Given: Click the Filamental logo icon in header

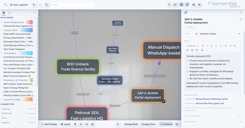Looking at the screenshot, I should [x=169, y=5].
